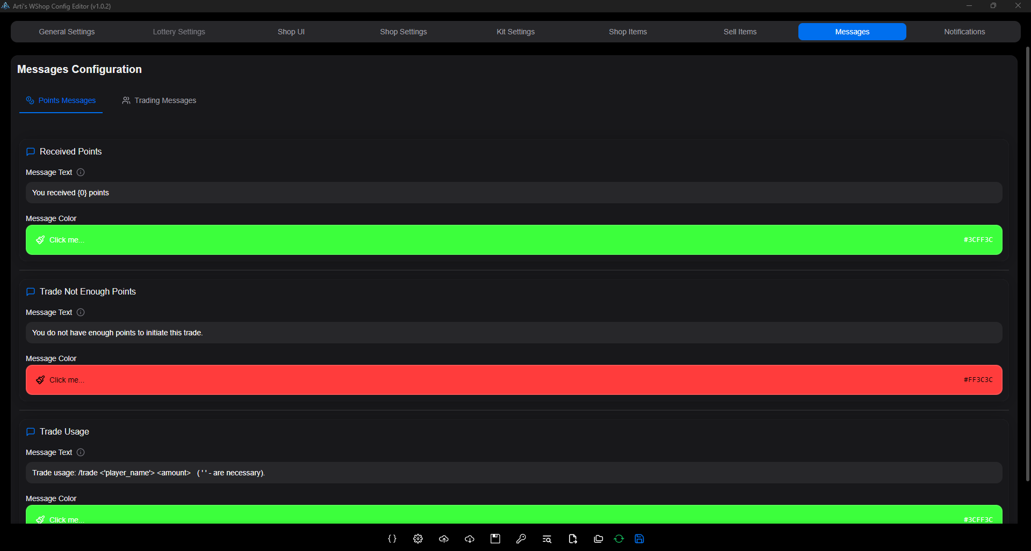This screenshot has height=551, width=1031.
Task: Click the key icon in bottom toolbar
Action: 521,539
